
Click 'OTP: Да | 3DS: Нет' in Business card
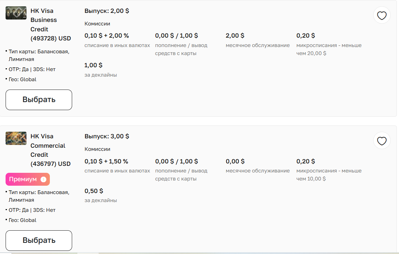coord(32,69)
